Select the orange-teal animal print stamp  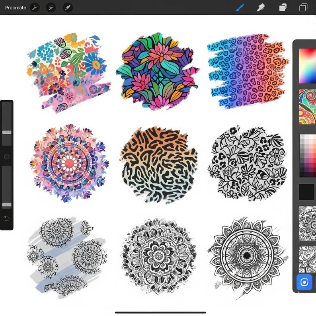(x=159, y=165)
